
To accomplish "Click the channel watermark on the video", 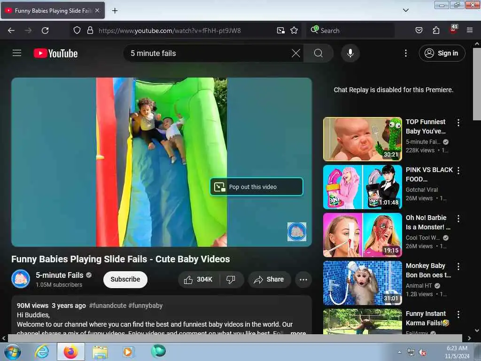I will [x=297, y=231].
